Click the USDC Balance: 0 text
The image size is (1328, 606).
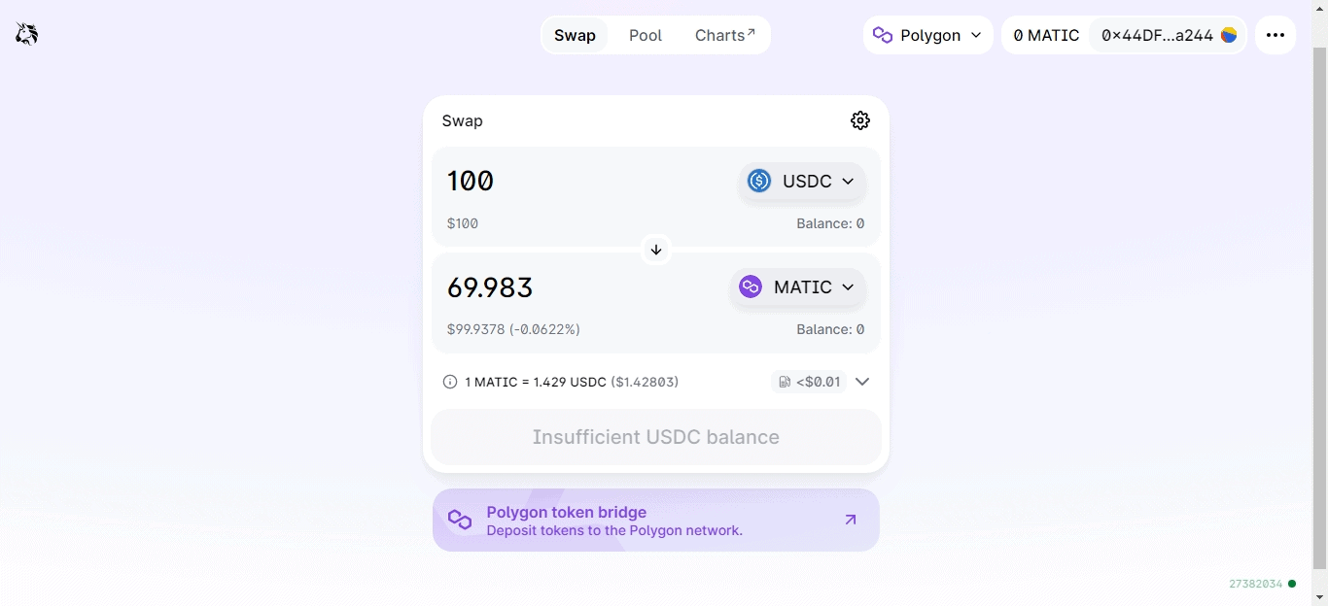(830, 223)
